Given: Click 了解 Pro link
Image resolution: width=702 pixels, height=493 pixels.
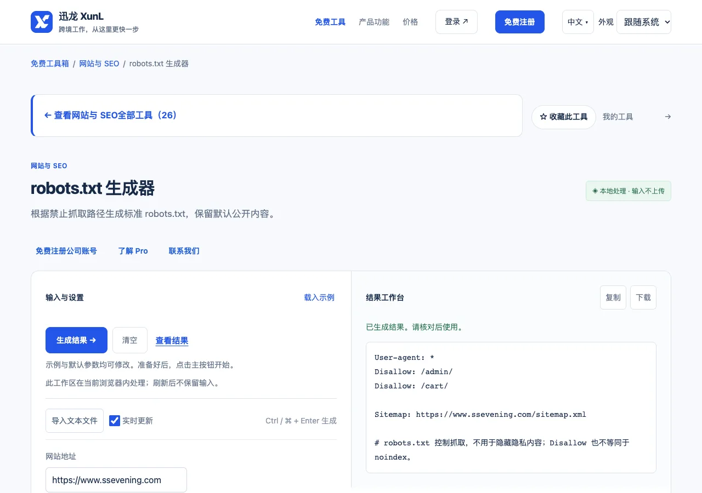Looking at the screenshot, I should coord(133,251).
